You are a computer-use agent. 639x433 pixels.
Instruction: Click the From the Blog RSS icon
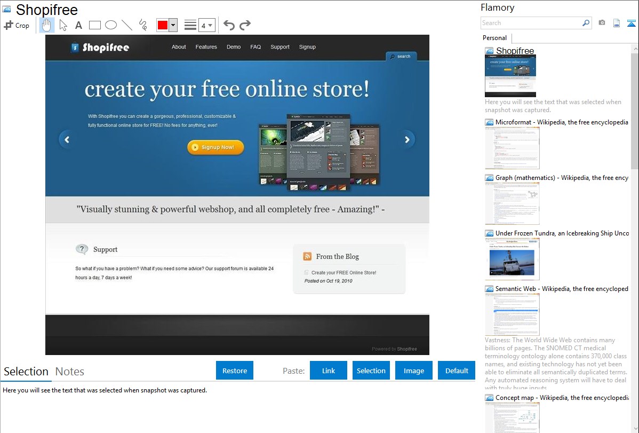click(307, 256)
